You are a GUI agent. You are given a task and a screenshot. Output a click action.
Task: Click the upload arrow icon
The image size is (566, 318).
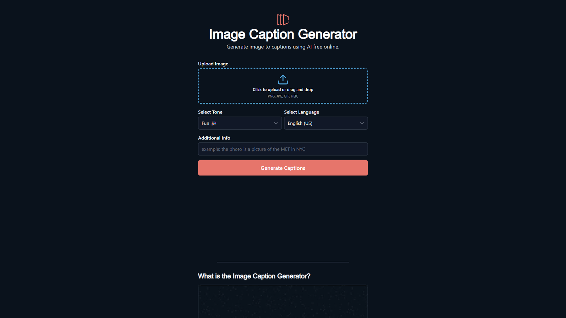[283, 79]
